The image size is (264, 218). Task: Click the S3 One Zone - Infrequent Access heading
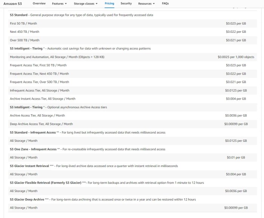pyautogui.click(x=33, y=149)
